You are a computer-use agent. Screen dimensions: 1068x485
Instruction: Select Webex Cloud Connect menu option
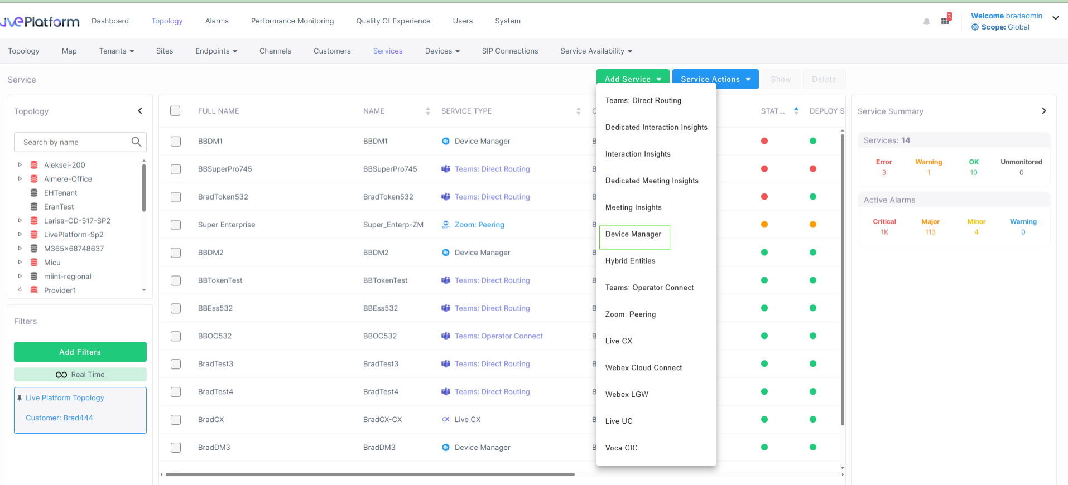[643, 368]
